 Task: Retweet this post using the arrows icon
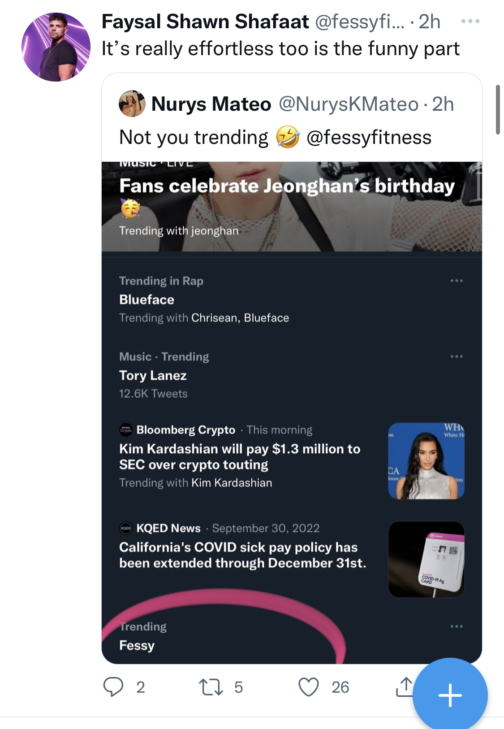(x=211, y=687)
